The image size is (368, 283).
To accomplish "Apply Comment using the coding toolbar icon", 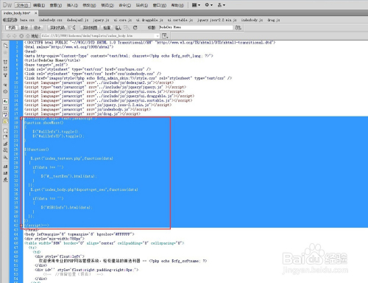I will tap(5, 130).
